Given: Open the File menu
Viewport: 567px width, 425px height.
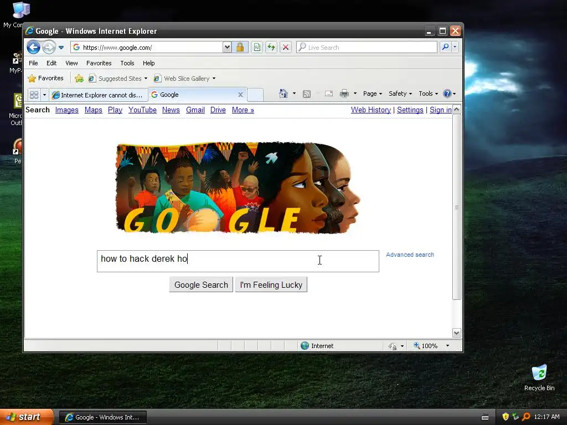Looking at the screenshot, I should tap(33, 63).
